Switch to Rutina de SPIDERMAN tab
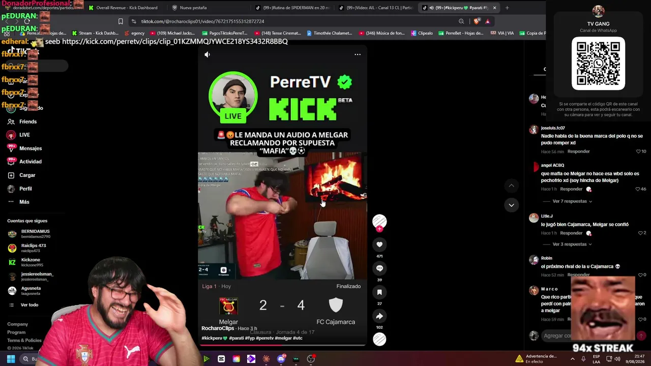 [292, 8]
